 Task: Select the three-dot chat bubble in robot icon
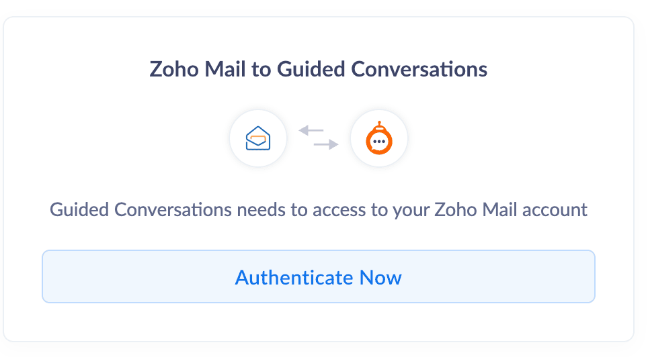pyautogui.click(x=379, y=142)
